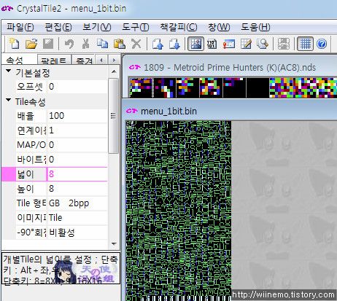Open the 보기(V) menu
Image resolution: width=337 pixels, height=301 pixels.
click(x=97, y=27)
